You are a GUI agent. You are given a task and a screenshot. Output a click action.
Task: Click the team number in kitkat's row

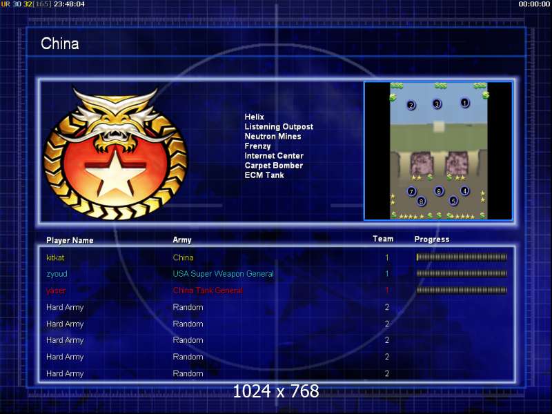pos(387,257)
